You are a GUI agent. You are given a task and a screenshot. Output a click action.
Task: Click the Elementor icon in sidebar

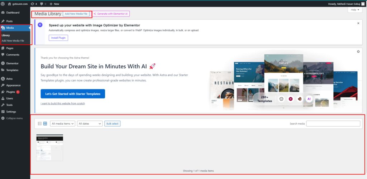[3, 63]
